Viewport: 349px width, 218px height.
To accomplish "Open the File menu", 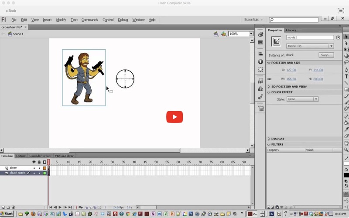I will (14, 20).
